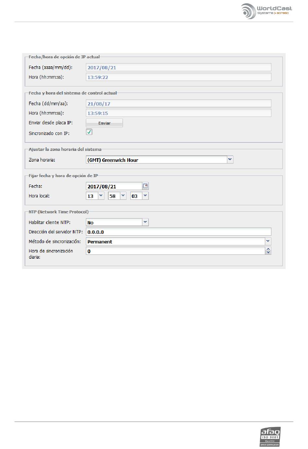Click the 'Enviar desde placa IP:' label
This screenshot has width=308, height=449.
(x=51, y=123)
